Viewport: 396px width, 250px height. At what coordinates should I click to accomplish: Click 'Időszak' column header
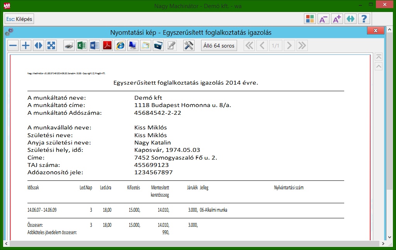33,188
